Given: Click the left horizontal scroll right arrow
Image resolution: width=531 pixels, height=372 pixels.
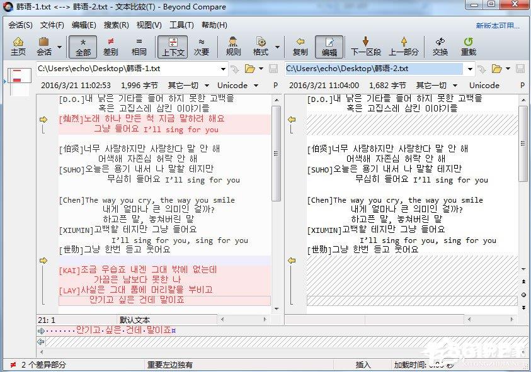Looking at the screenshot, I should (x=265, y=319).
